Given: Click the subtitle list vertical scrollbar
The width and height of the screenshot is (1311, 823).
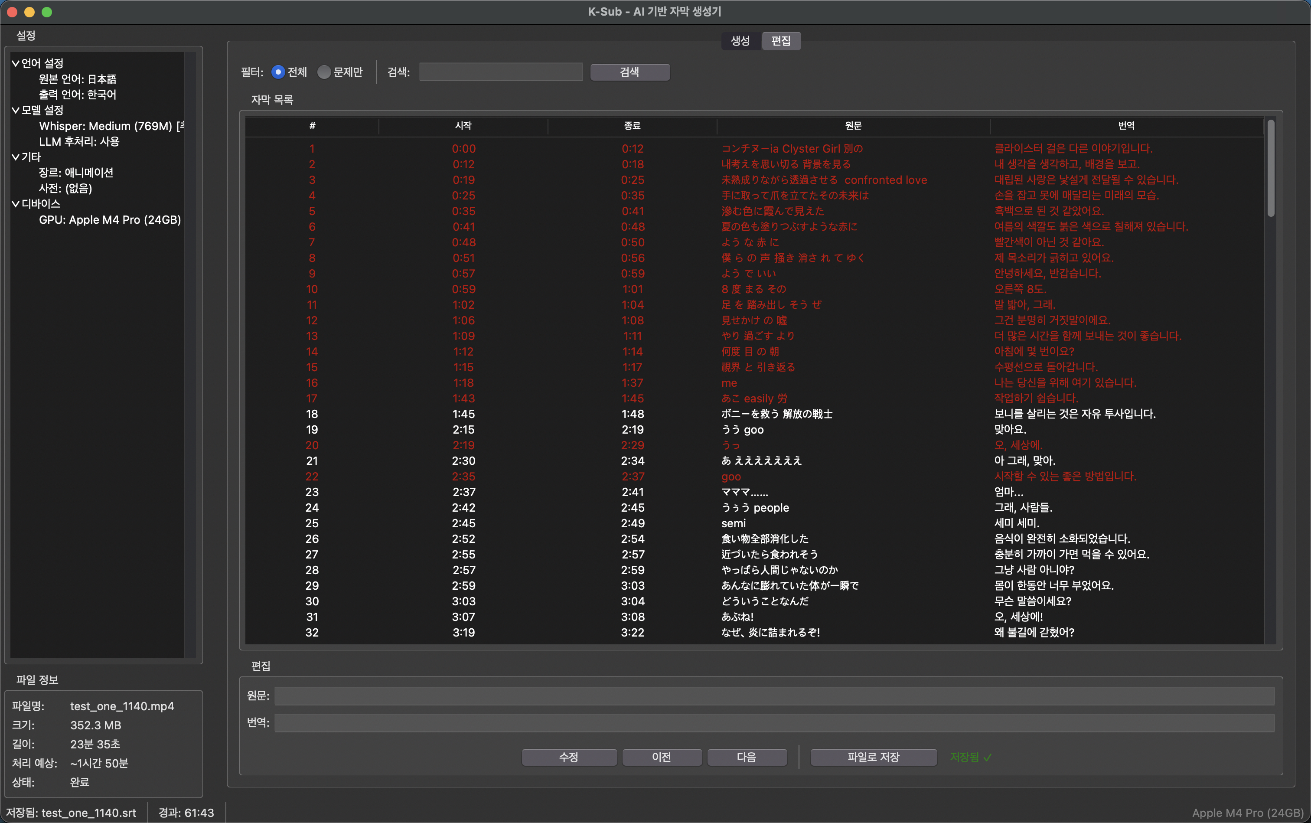Looking at the screenshot, I should click(1271, 169).
